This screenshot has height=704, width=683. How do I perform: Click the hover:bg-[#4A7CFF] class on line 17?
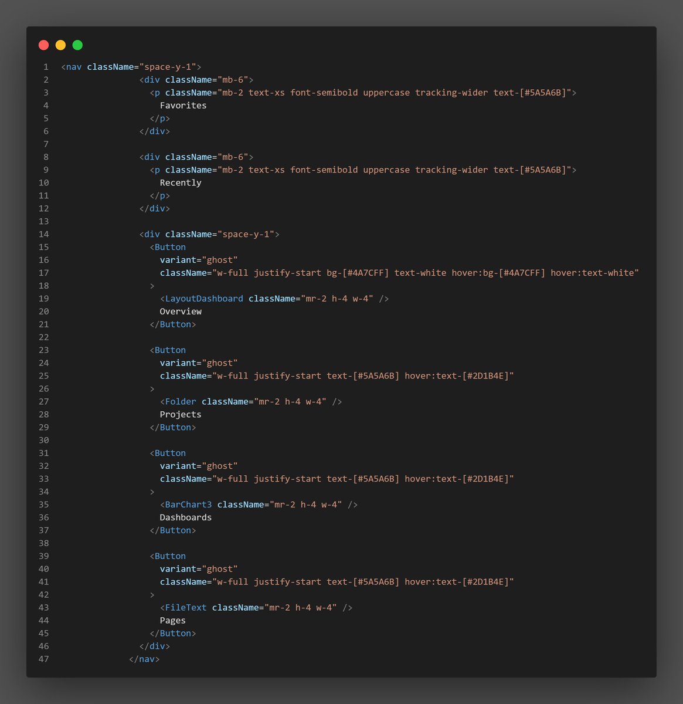[498, 273]
